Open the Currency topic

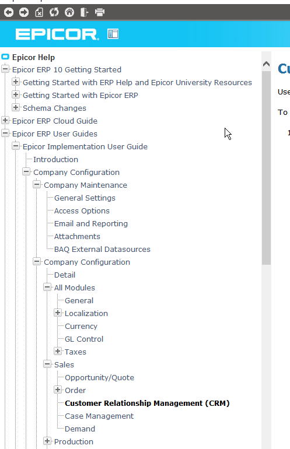click(x=81, y=326)
